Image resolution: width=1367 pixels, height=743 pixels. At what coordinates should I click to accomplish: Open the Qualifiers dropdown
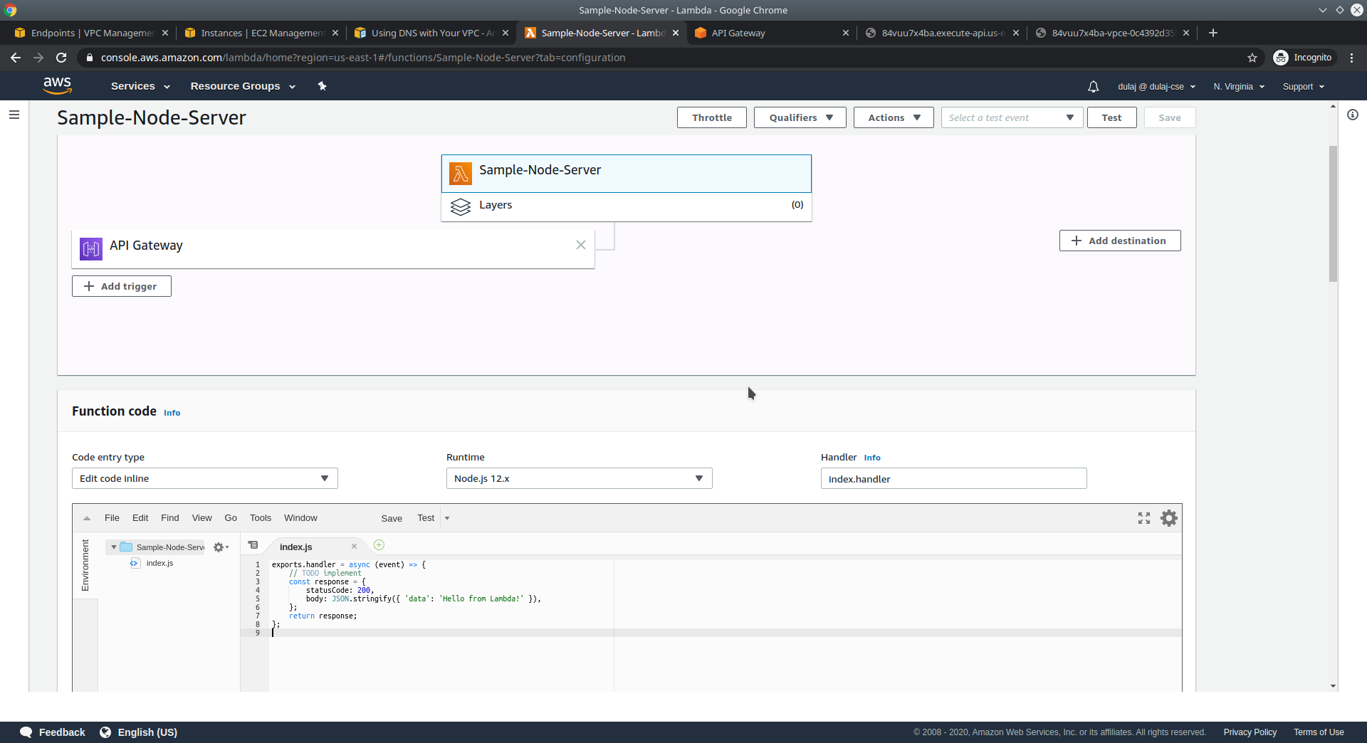tap(799, 117)
